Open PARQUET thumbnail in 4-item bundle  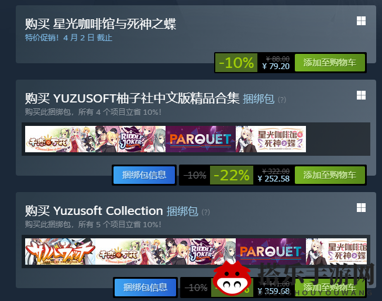tap(201, 139)
